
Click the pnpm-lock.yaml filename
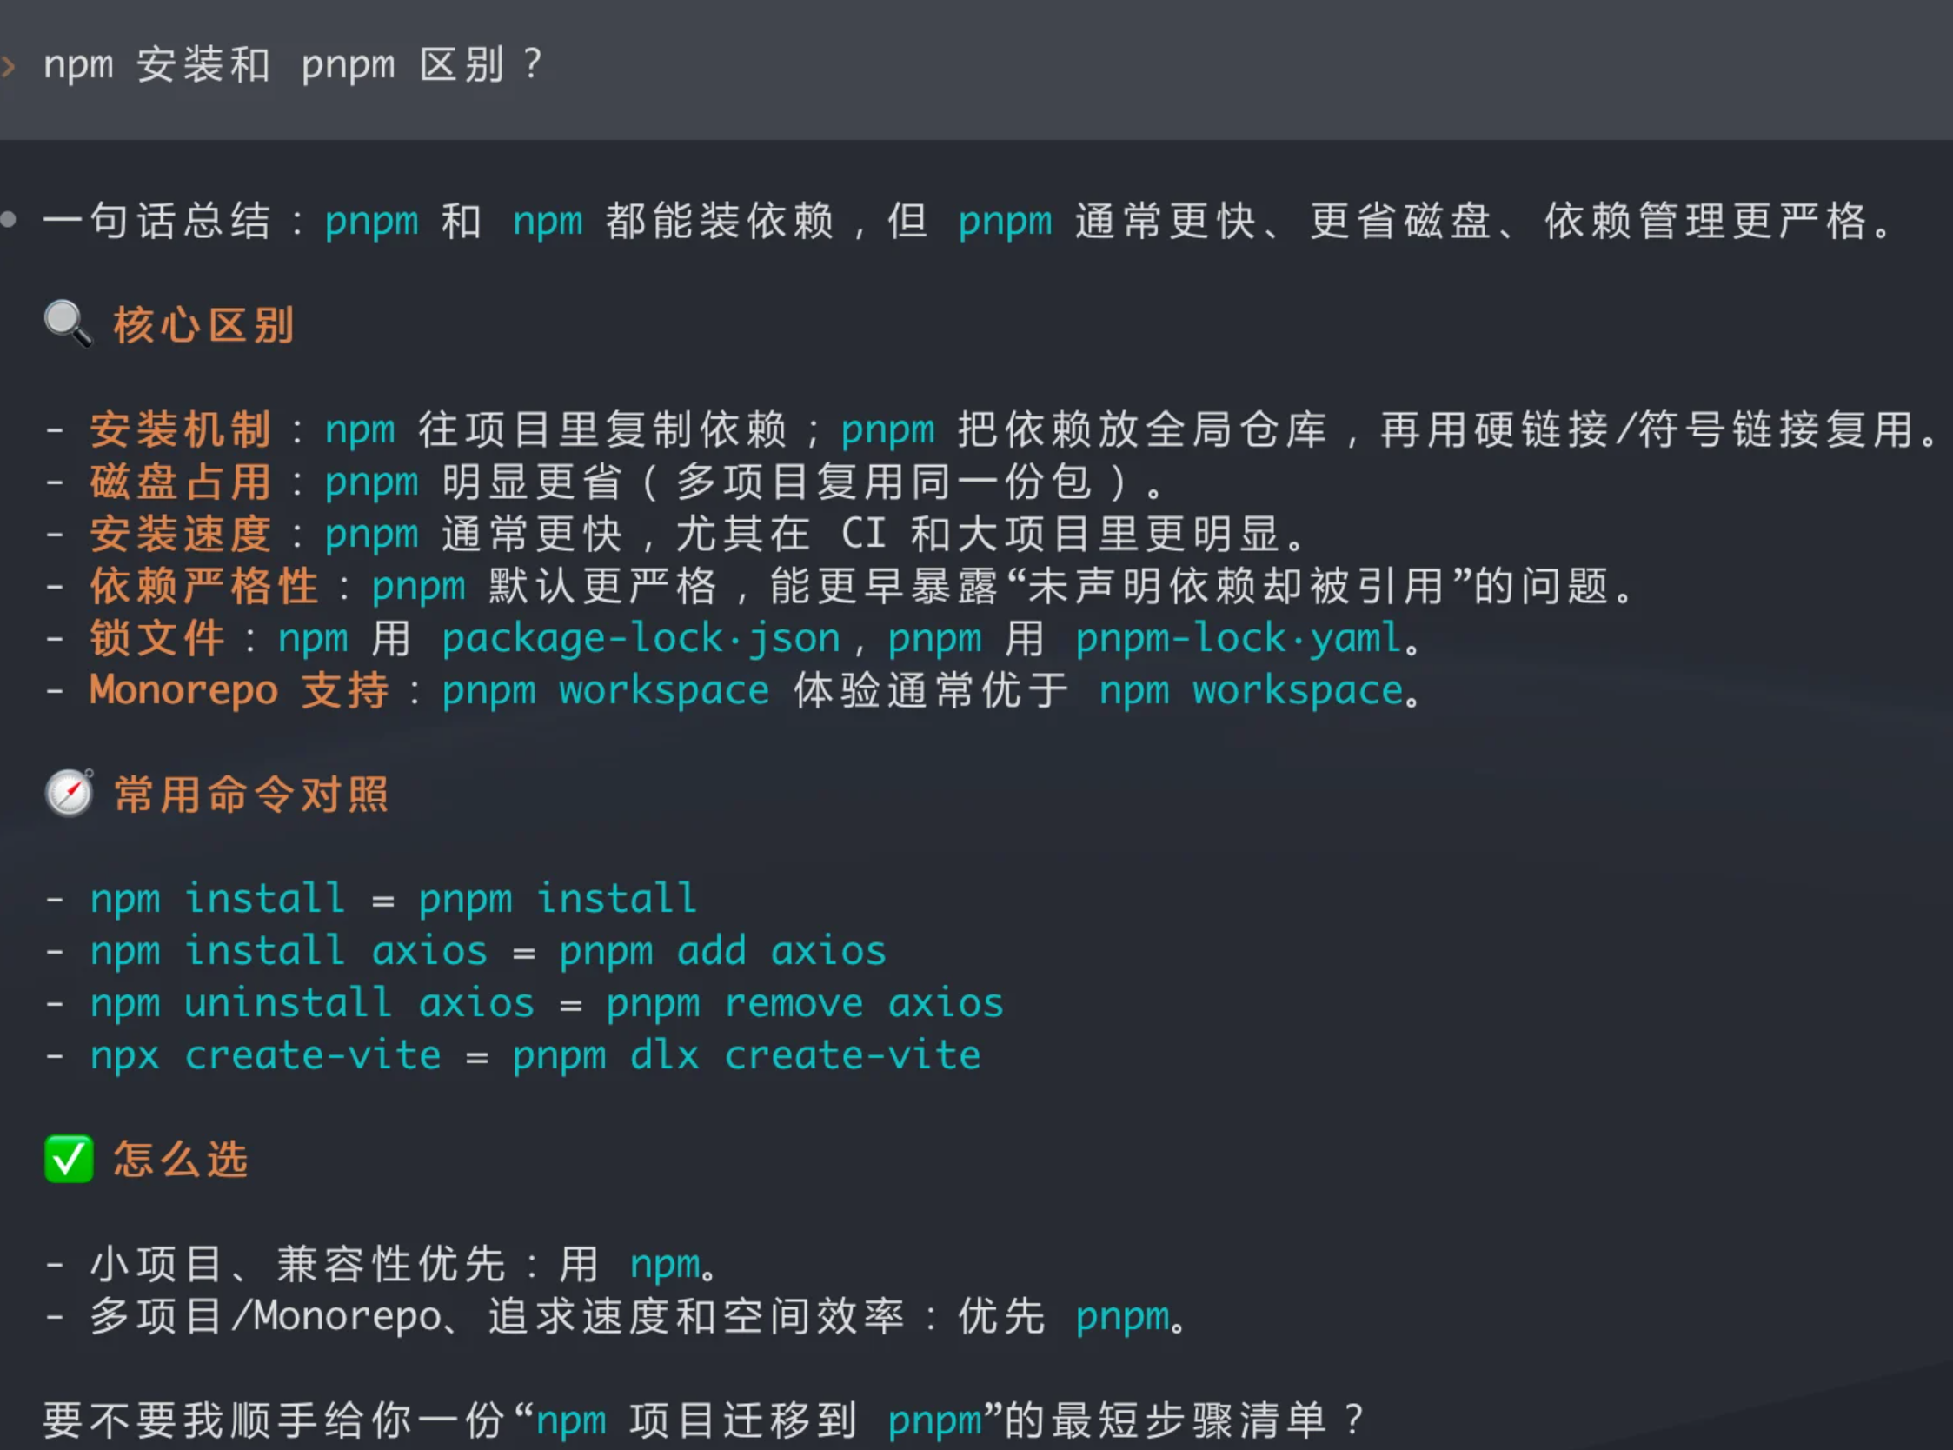pos(1238,639)
